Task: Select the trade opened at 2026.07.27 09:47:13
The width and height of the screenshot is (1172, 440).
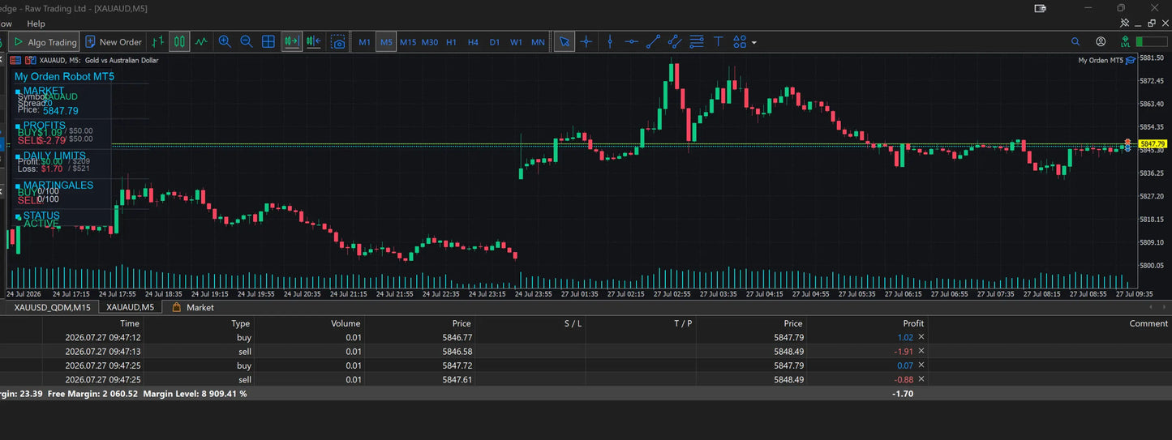Action: tap(586, 352)
